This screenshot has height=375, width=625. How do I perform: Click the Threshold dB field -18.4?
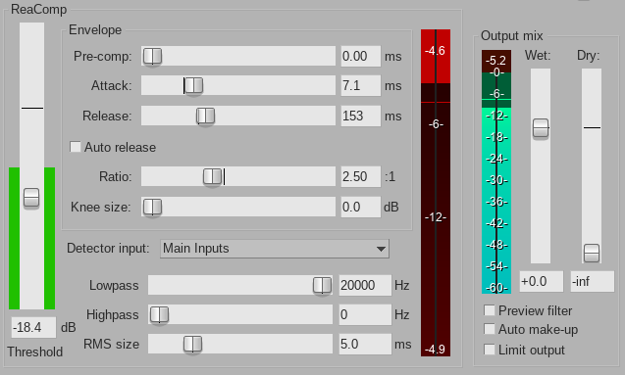click(33, 327)
